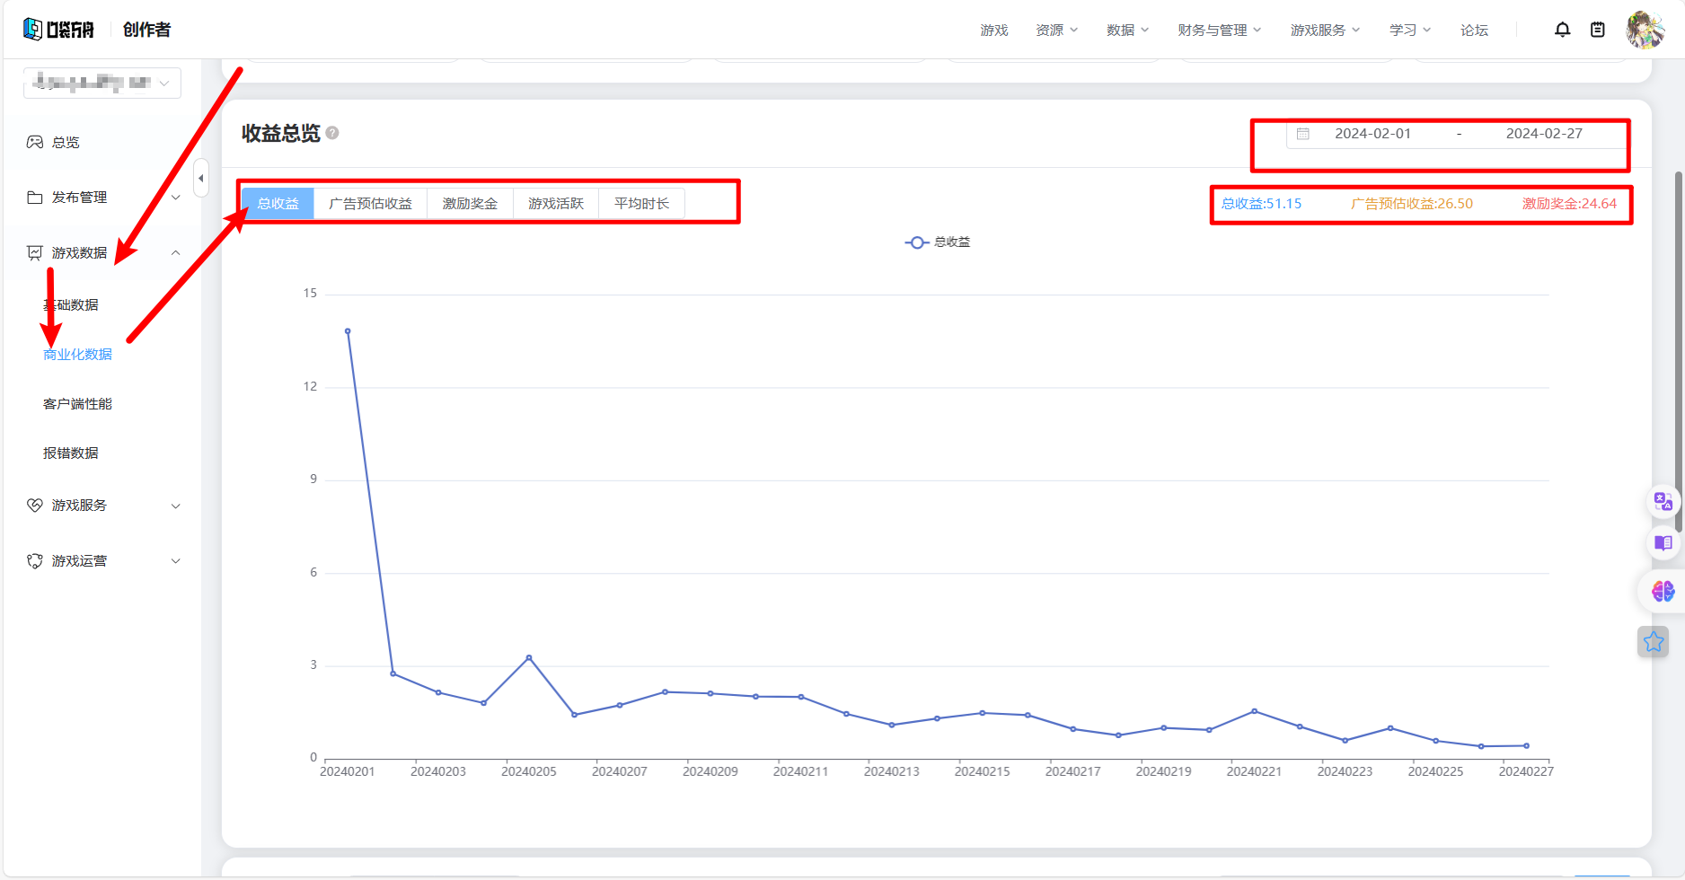Click the calendar icon in date range
The image size is (1685, 880).
(1303, 134)
